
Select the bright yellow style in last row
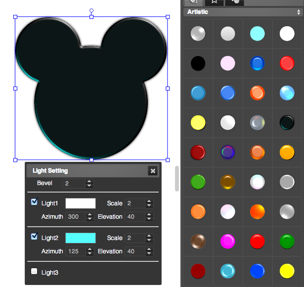click(x=287, y=271)
